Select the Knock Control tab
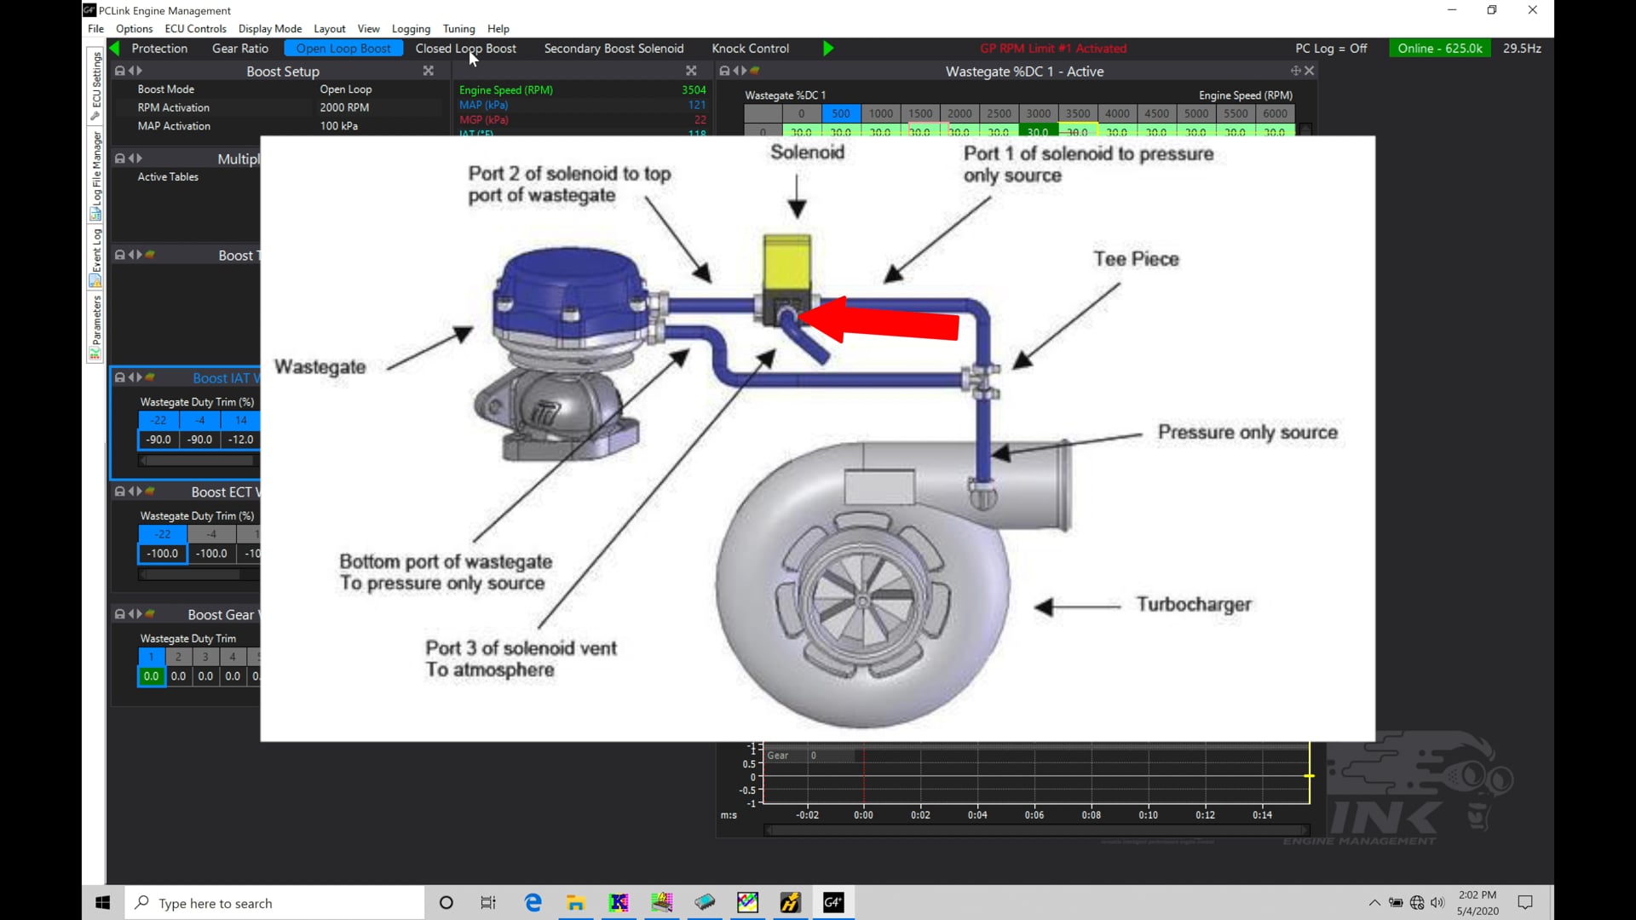Image resolution: width=1636 pixels, height=920 pixels. click(750, 49)
